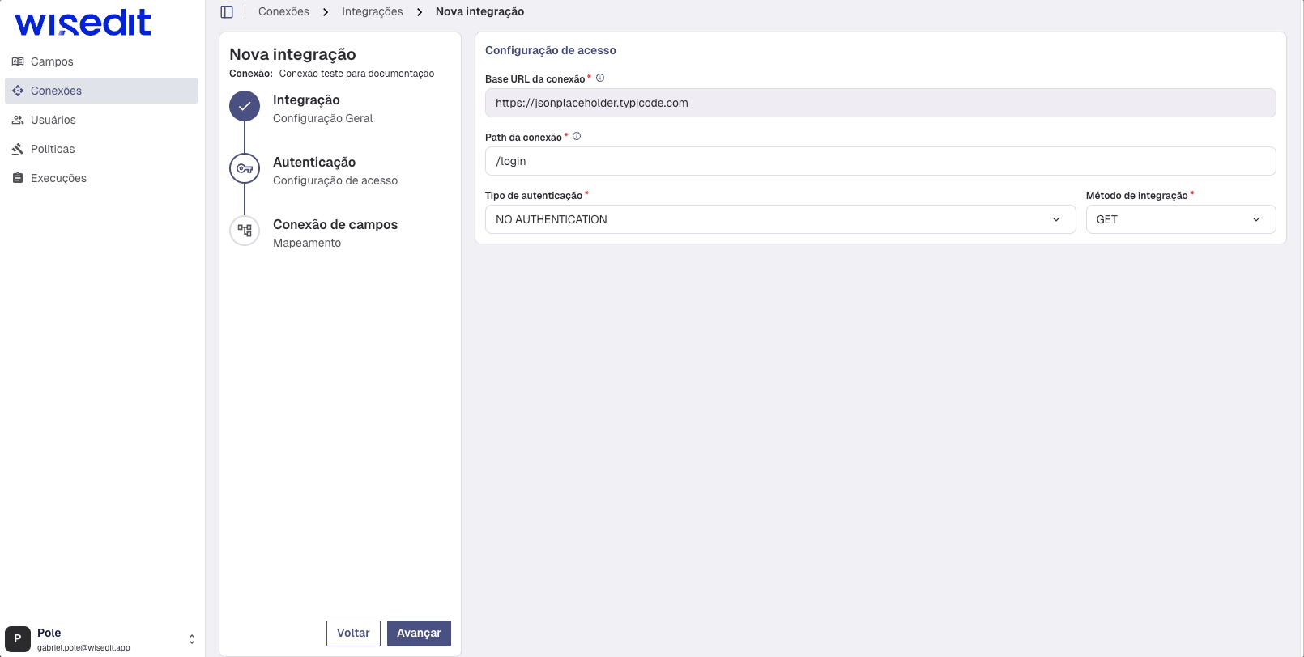Click info icon beside Path da conexão
This screenshot has width=1304, height=657.
click(577, 137)
